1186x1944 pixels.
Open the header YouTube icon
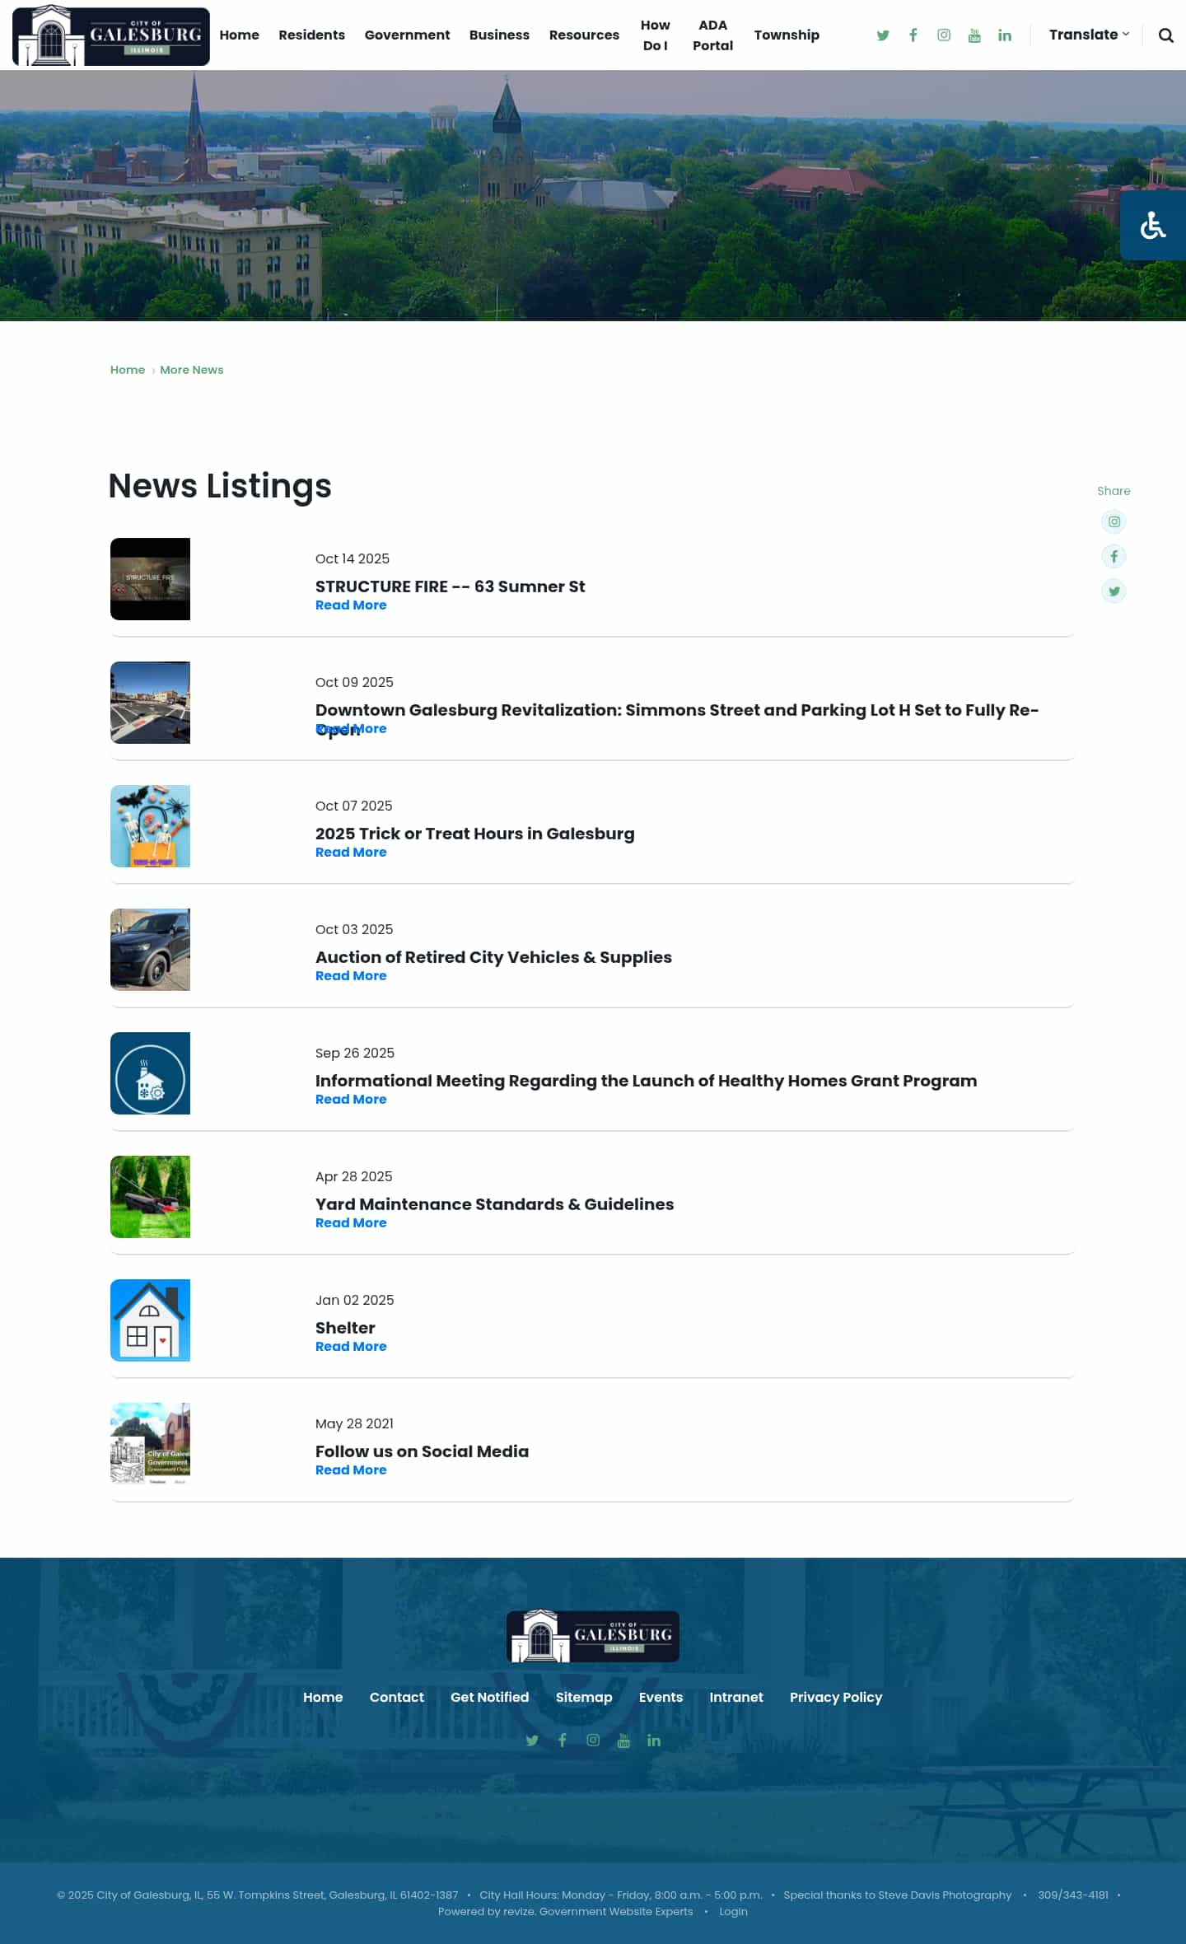point(974,35)
